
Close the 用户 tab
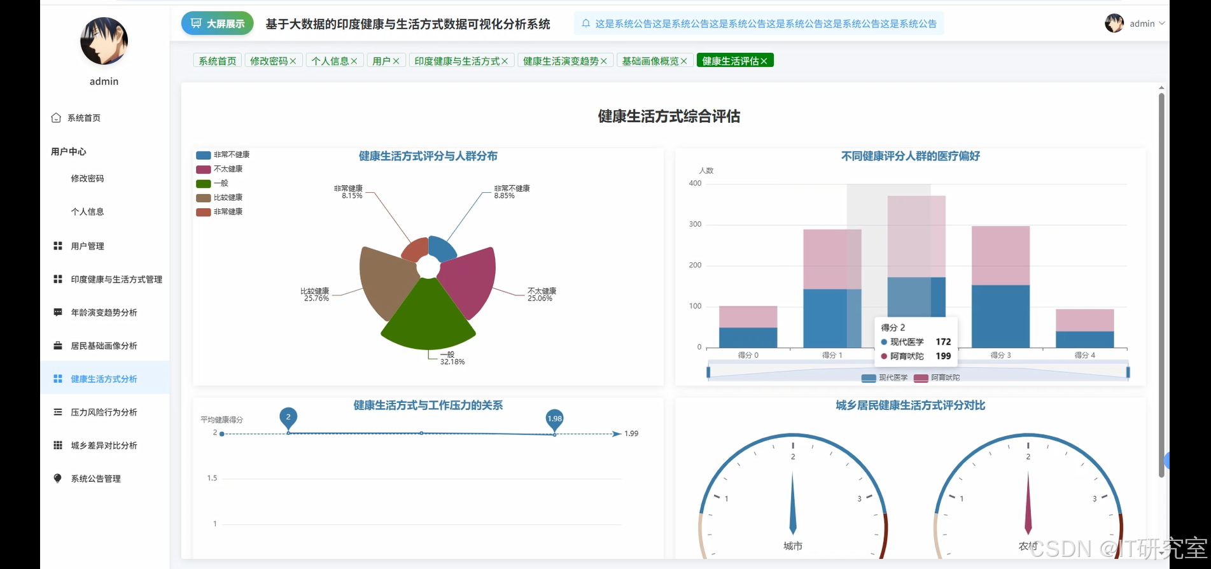pyautogui.click(x=396, y=61)
